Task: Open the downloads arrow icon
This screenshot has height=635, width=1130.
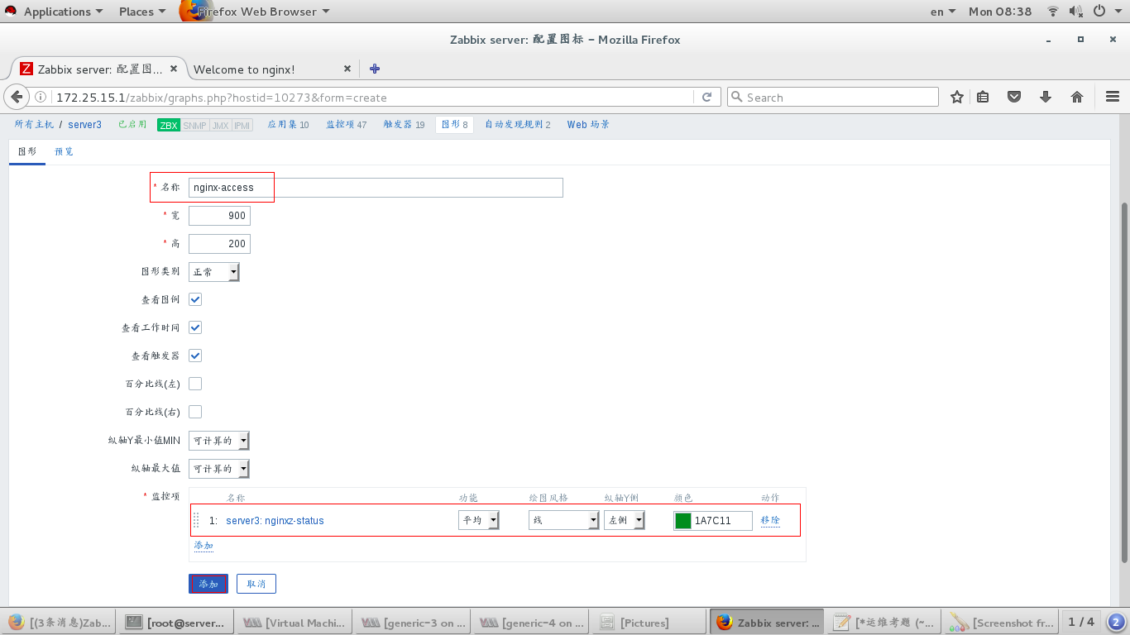Action: pos(1046,97)
